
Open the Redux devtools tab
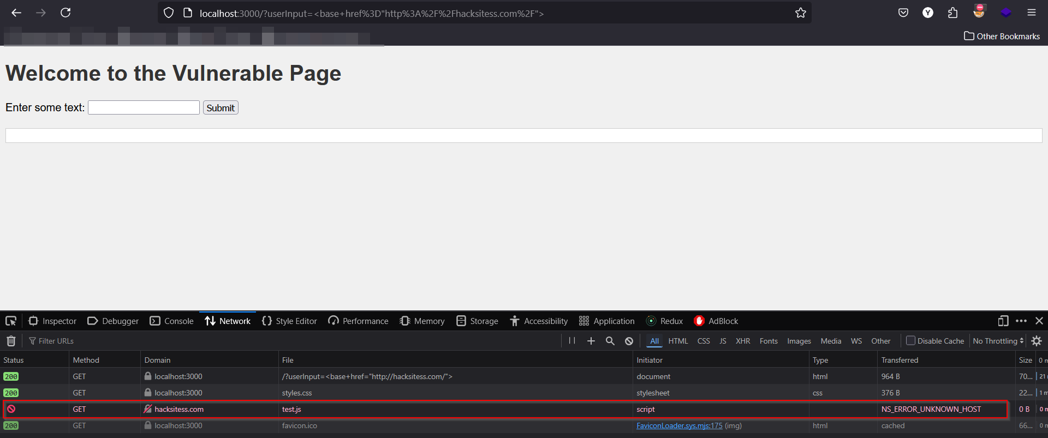point(664,321)
